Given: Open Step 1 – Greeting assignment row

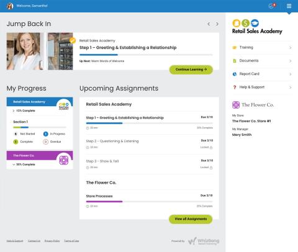Looking at the screenshot, I should tap(149, 123).
